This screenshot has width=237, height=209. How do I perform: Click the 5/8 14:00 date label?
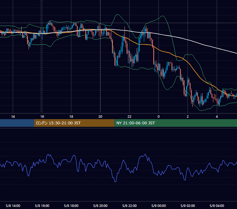click(13, 206)
